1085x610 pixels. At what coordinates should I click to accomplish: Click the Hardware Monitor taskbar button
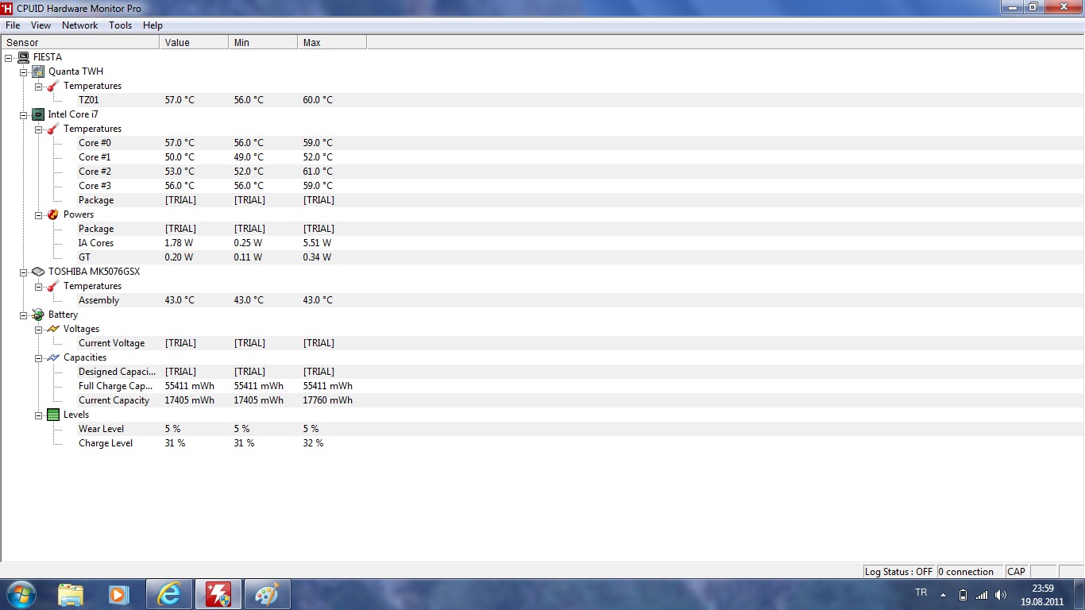tap(218, 594)
